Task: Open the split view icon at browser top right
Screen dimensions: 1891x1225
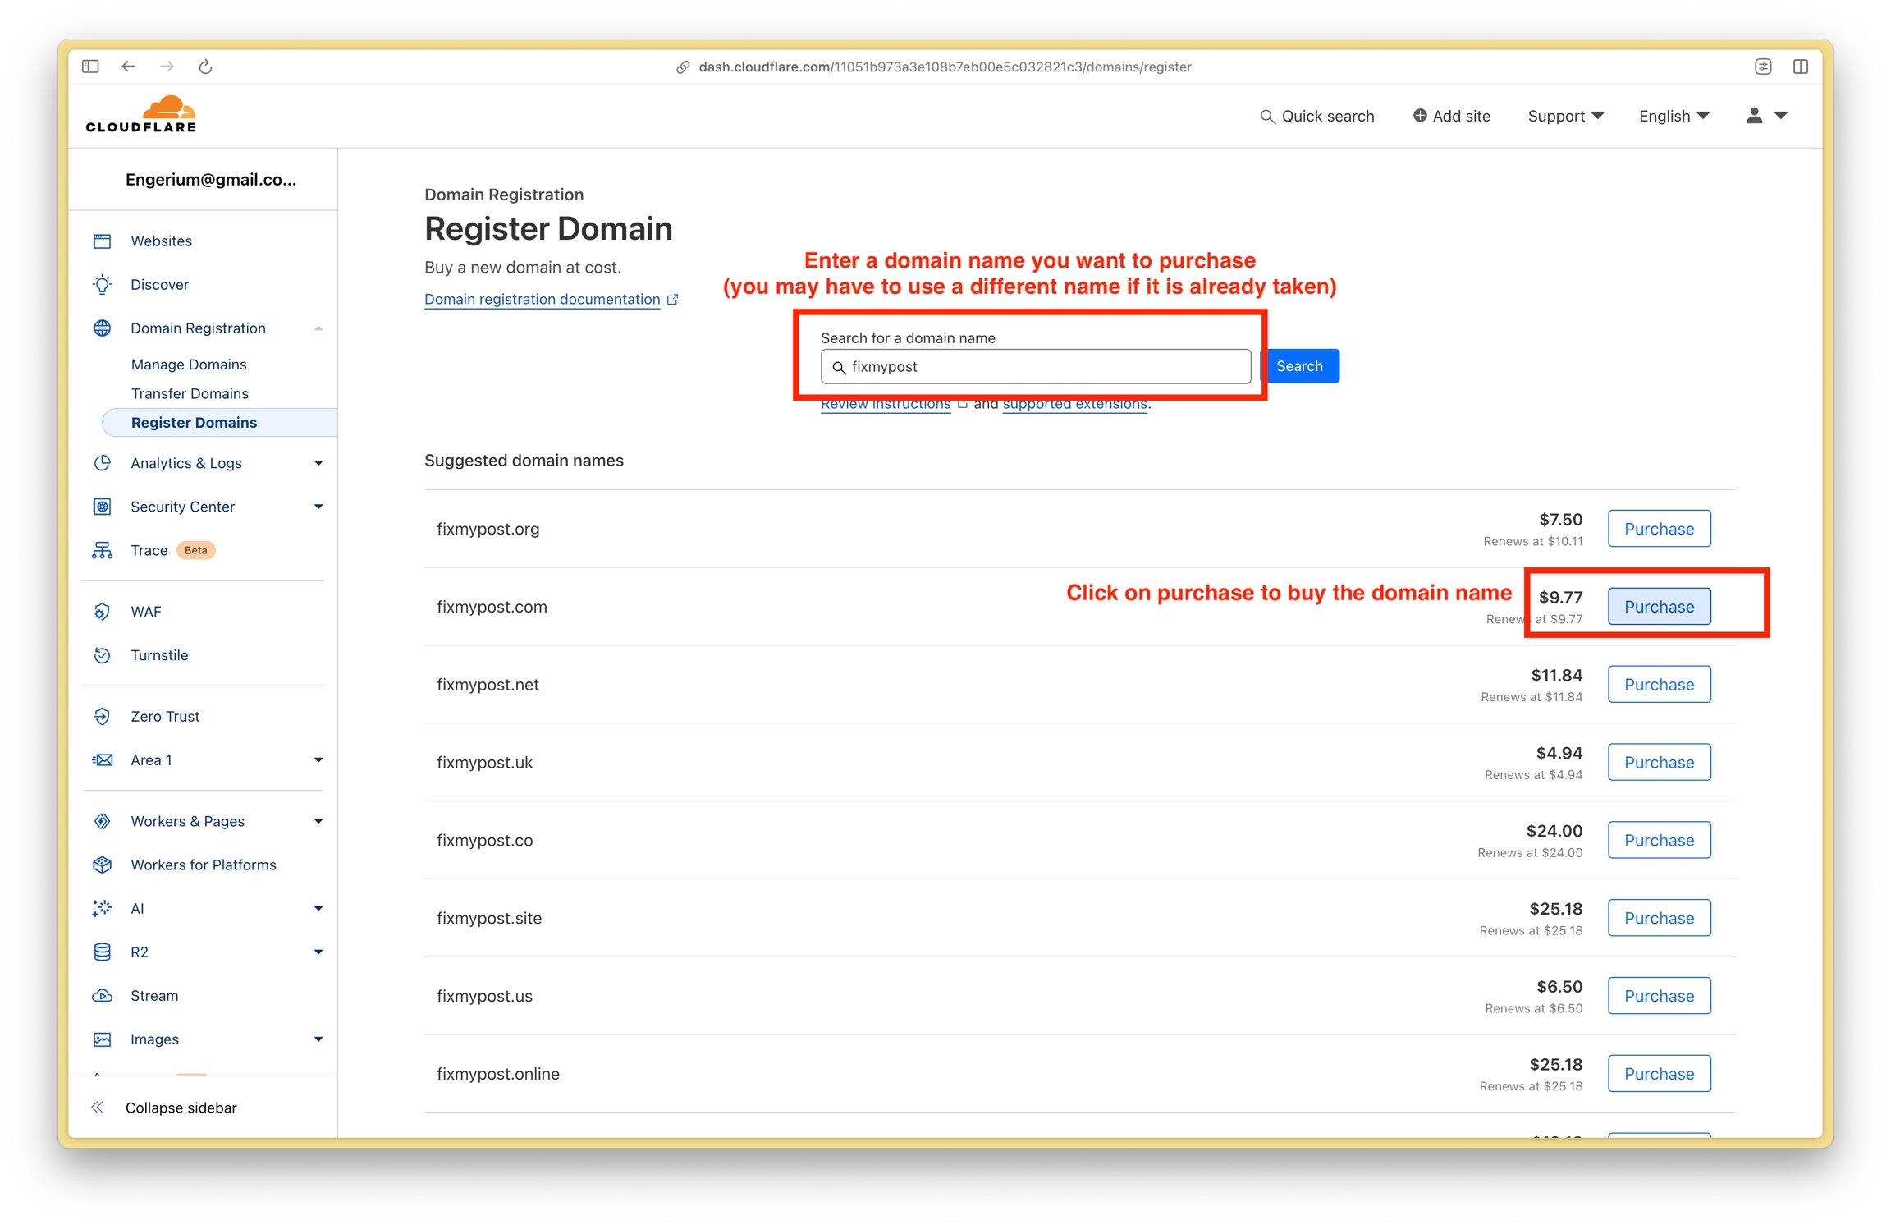Action: [1801, 67]
